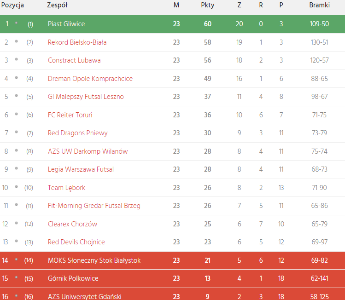Click MOKS Słoneczny Stok Białystok team name
Screen dimensions: 345x300
coord(94,260)
